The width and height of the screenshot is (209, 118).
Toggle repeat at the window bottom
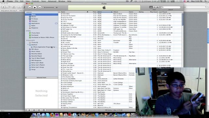pyautogui.click(x=39, y=110)
